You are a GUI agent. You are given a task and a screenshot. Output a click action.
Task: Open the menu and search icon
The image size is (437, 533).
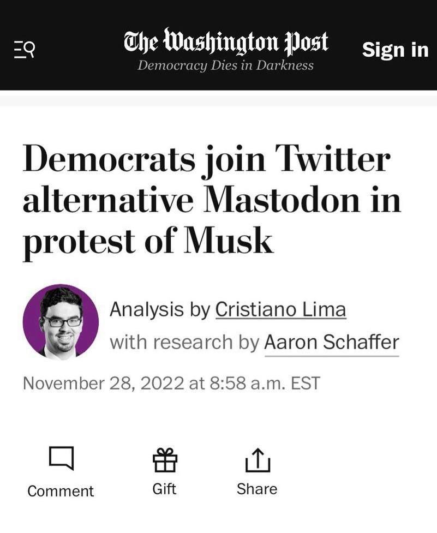coord(25,50)
